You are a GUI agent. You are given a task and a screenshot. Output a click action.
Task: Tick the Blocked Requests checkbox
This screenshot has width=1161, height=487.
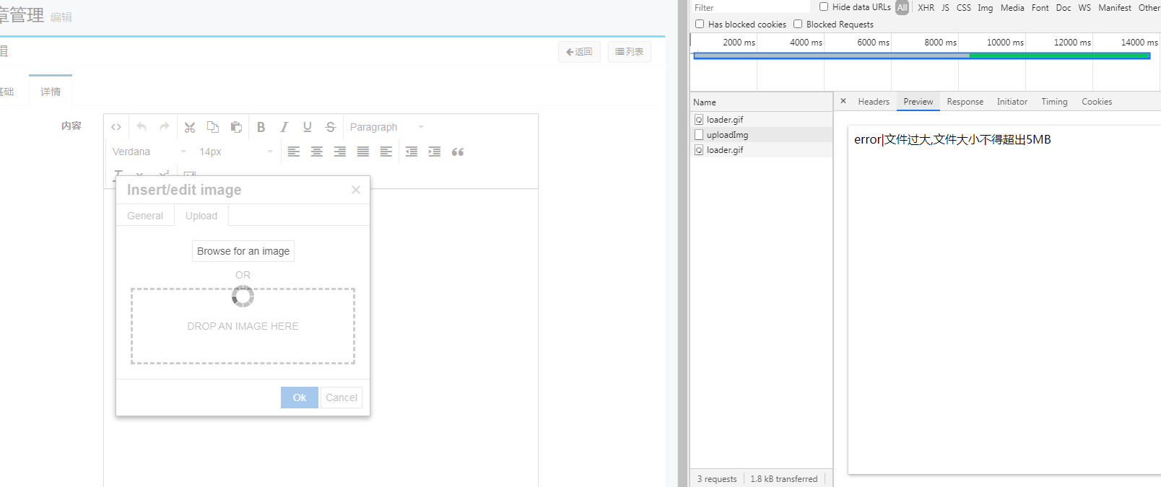798,24
